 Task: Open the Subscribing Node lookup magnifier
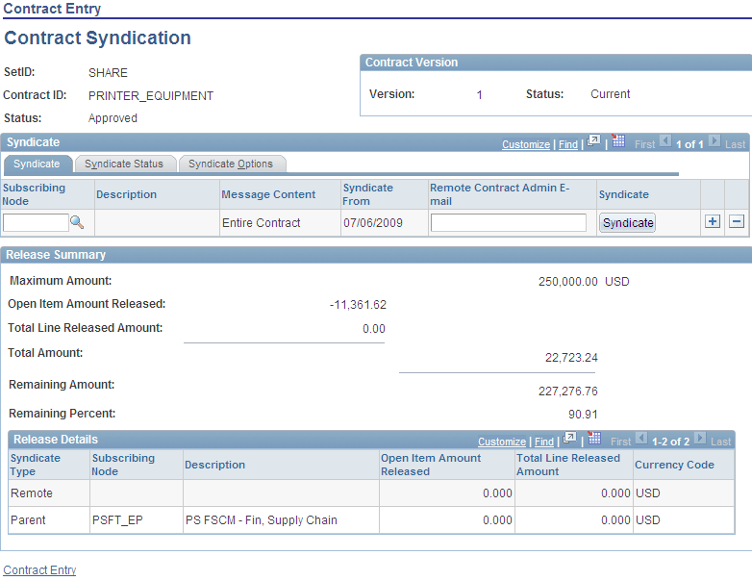(x=77, y=222)
